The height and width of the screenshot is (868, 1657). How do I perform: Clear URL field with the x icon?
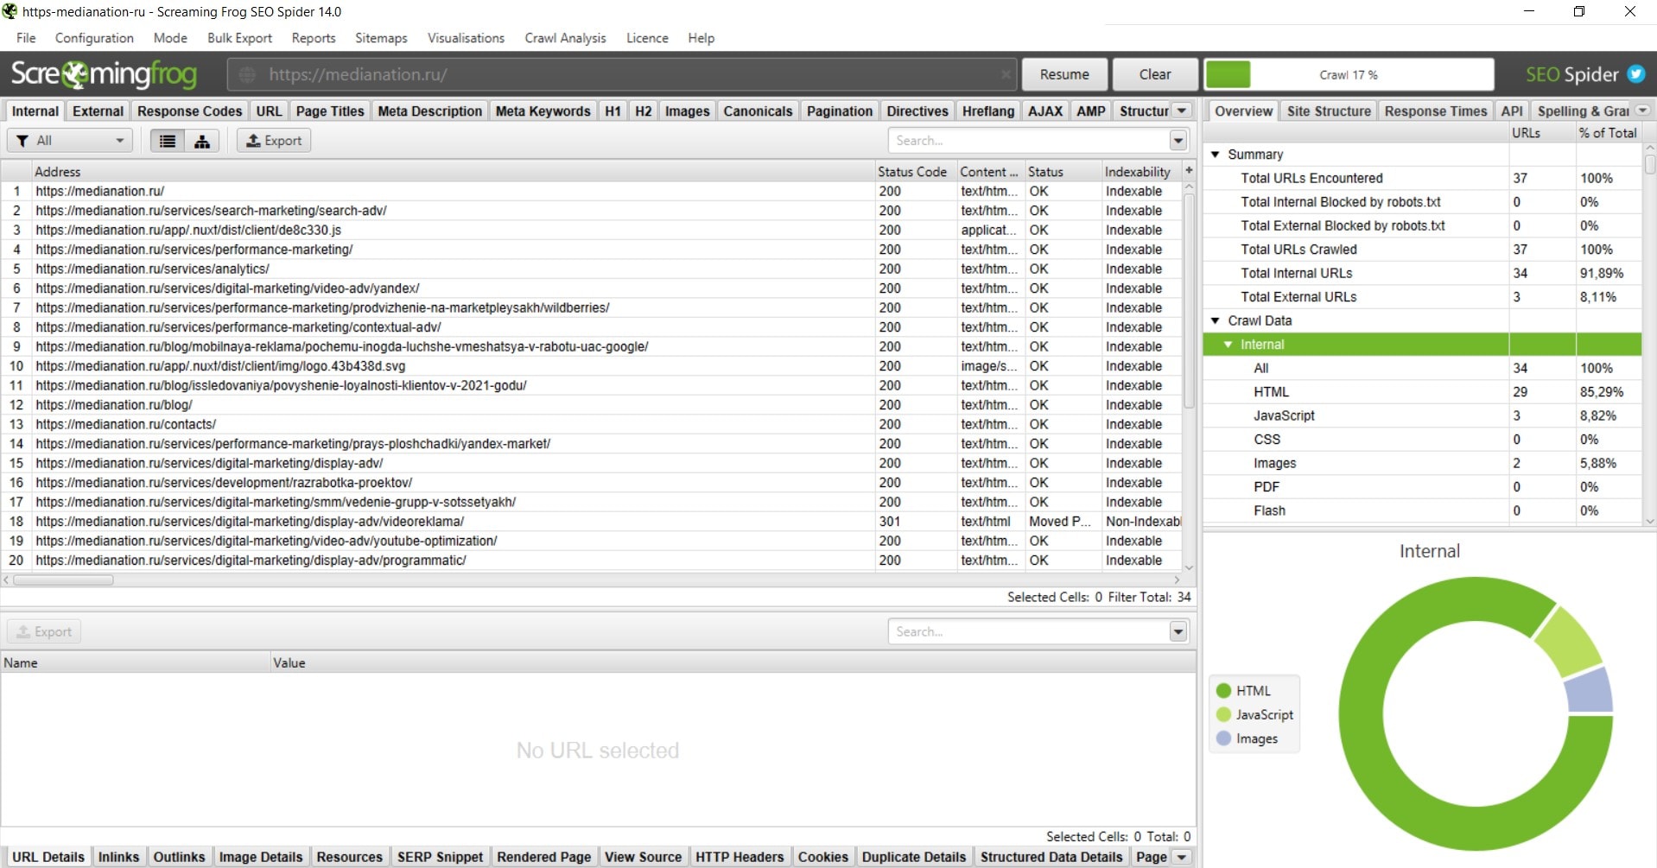tap(1006, 74)
